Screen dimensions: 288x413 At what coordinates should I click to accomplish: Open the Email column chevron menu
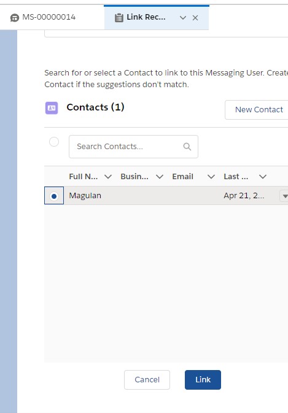211,177
